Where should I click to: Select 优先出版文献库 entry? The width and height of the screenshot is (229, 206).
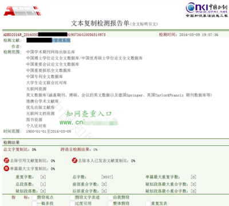pos(41,108)
